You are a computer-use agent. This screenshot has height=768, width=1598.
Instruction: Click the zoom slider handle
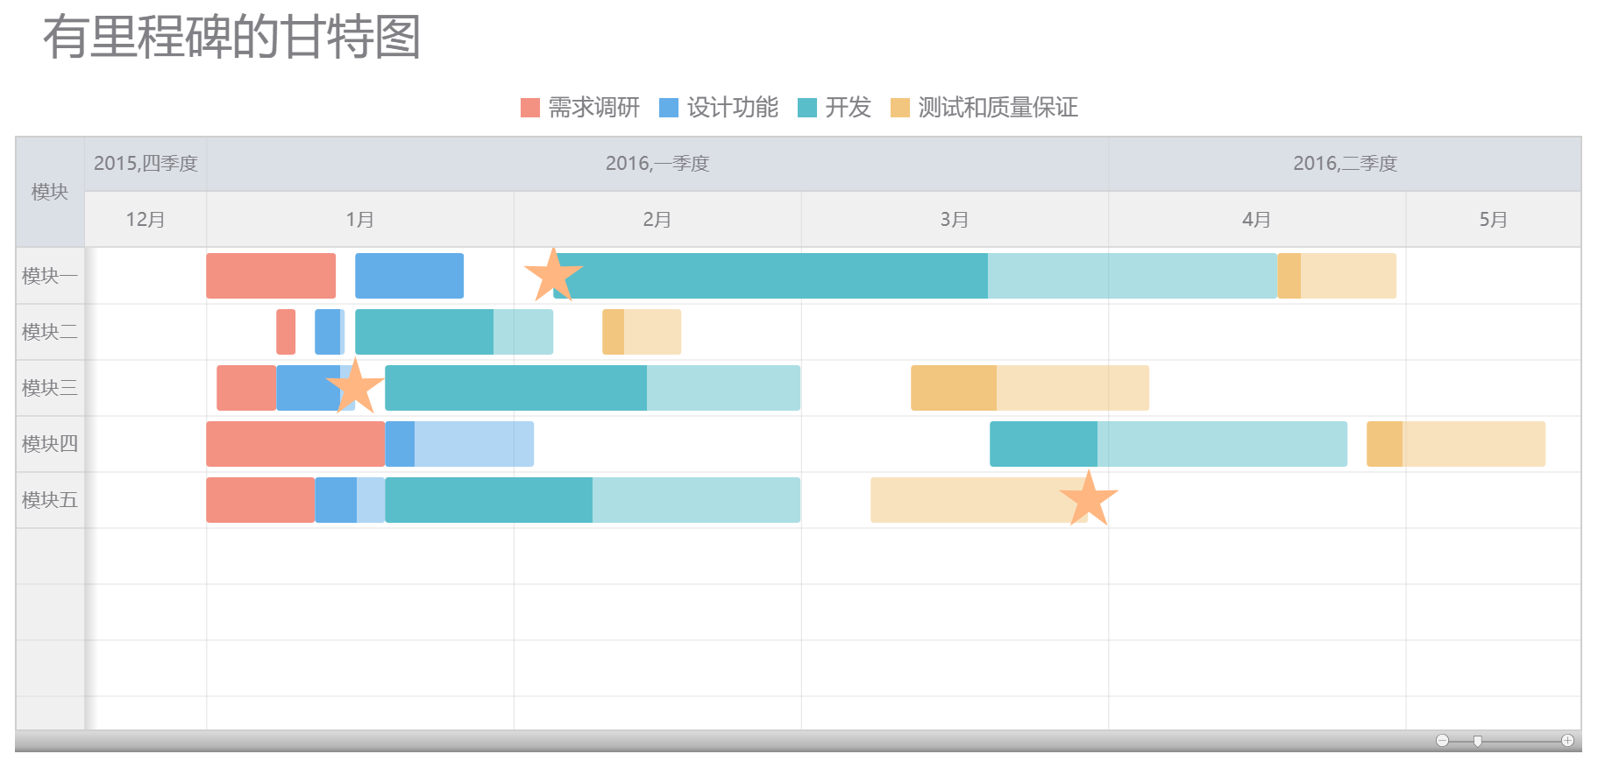click(1478, 741)
